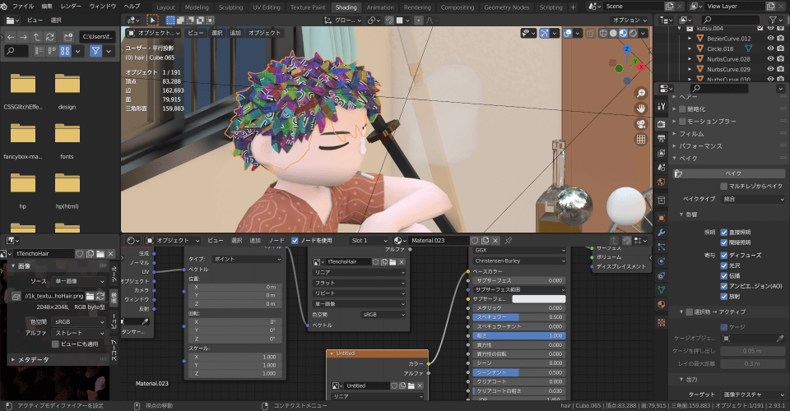
Task: Hide BezierCurve.012 in viewport
Action: click(770, 39)
